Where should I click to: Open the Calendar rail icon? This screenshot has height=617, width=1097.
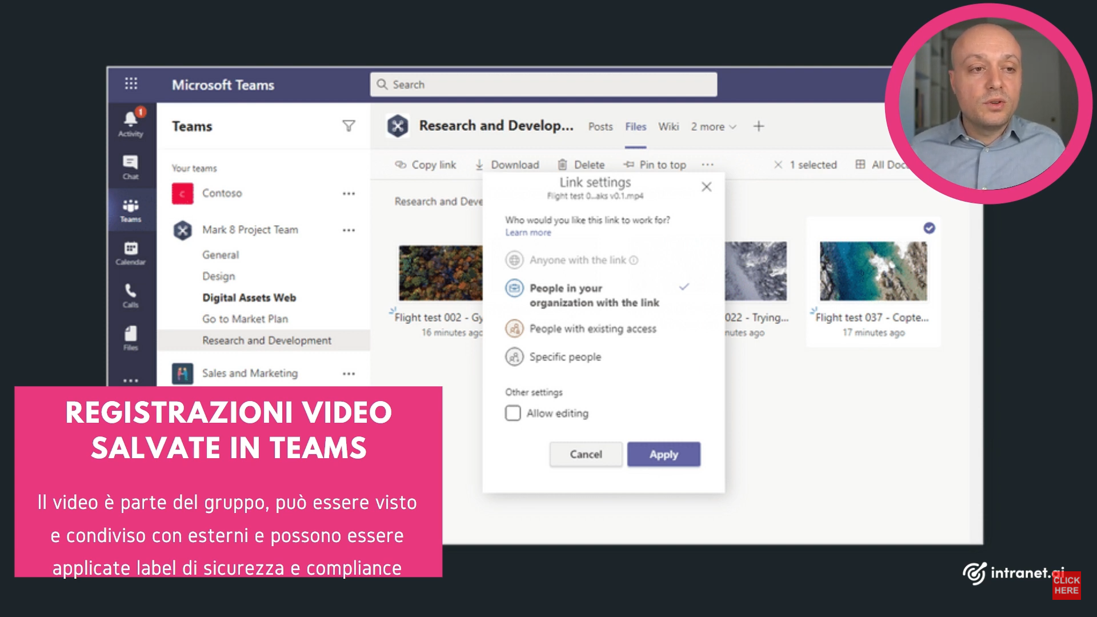click(x=131, y=253)
